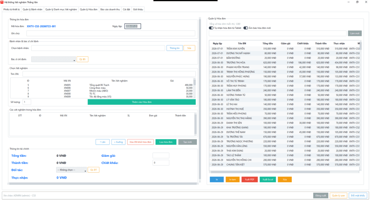Select invoice row KHA TRƯỜNG GIANG
This screenshot has width=371, height=201.
pos(284,127)
